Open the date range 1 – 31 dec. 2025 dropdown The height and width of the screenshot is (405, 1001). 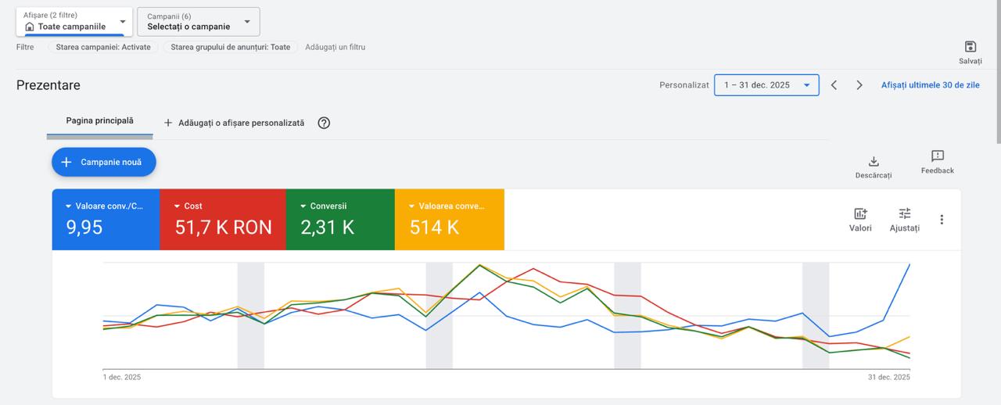point(766,85)
